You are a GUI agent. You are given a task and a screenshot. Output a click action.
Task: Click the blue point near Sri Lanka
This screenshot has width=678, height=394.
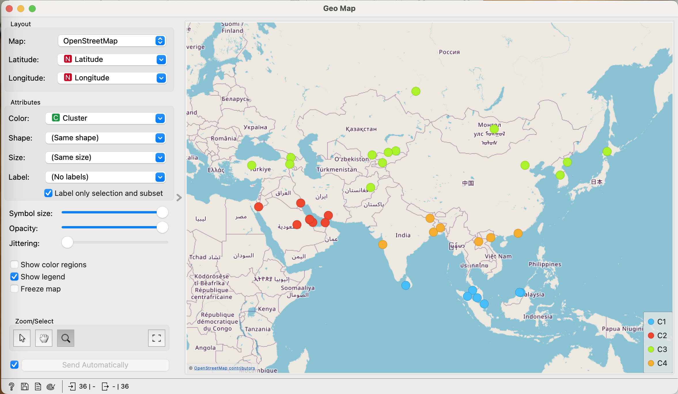click(x=406, y=285)
